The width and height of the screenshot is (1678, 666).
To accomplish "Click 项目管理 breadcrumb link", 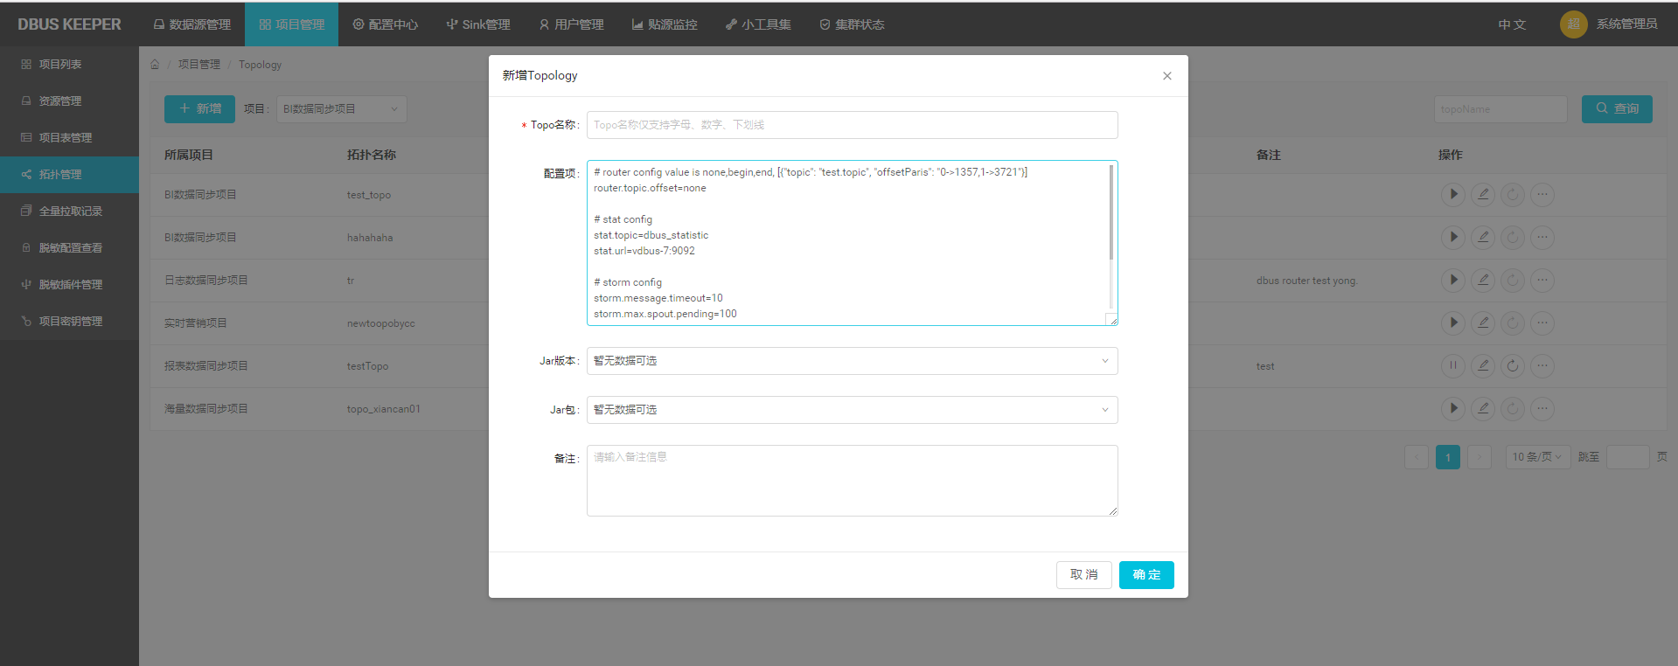I will click(x=199, y=65).
